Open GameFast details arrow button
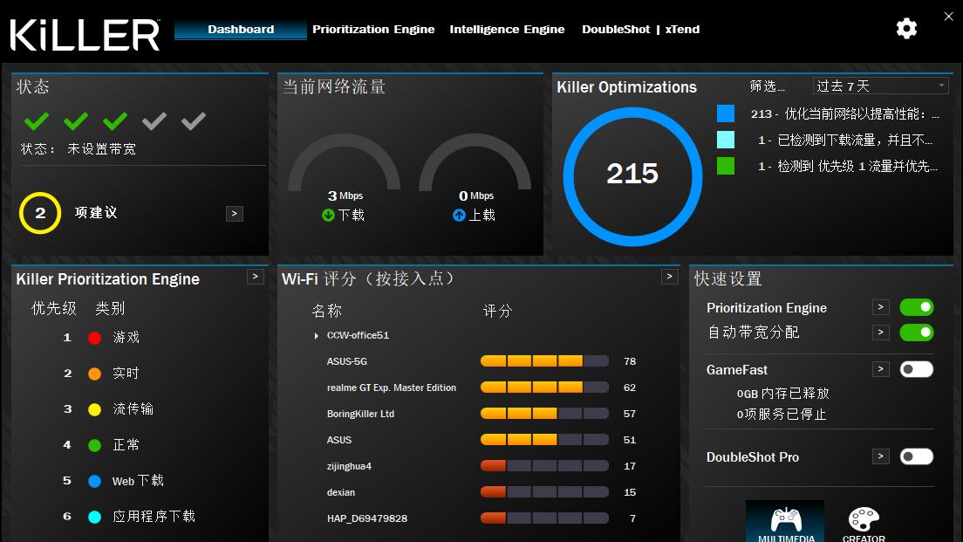This screenshot has width=963, height=542. (881, 368)
